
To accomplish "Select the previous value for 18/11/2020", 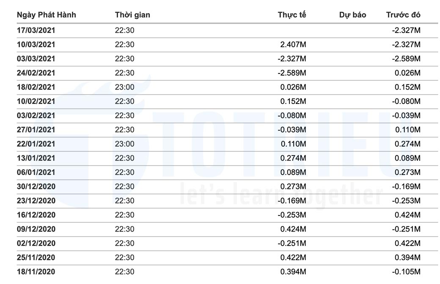I will tap(406, 272).
